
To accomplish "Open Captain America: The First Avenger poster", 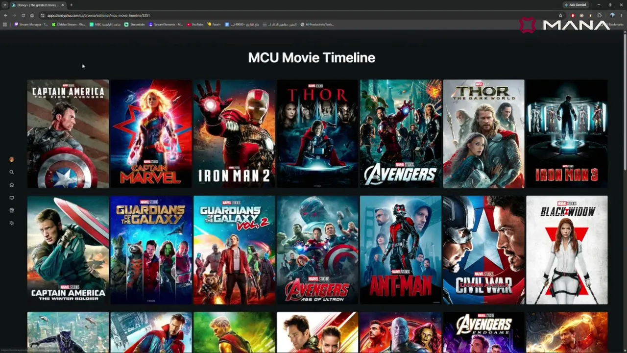I will pyautogui.click(x=68, y=134).
